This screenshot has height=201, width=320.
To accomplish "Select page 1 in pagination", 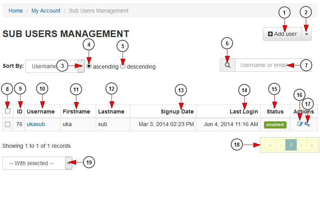I will [291, 145].
